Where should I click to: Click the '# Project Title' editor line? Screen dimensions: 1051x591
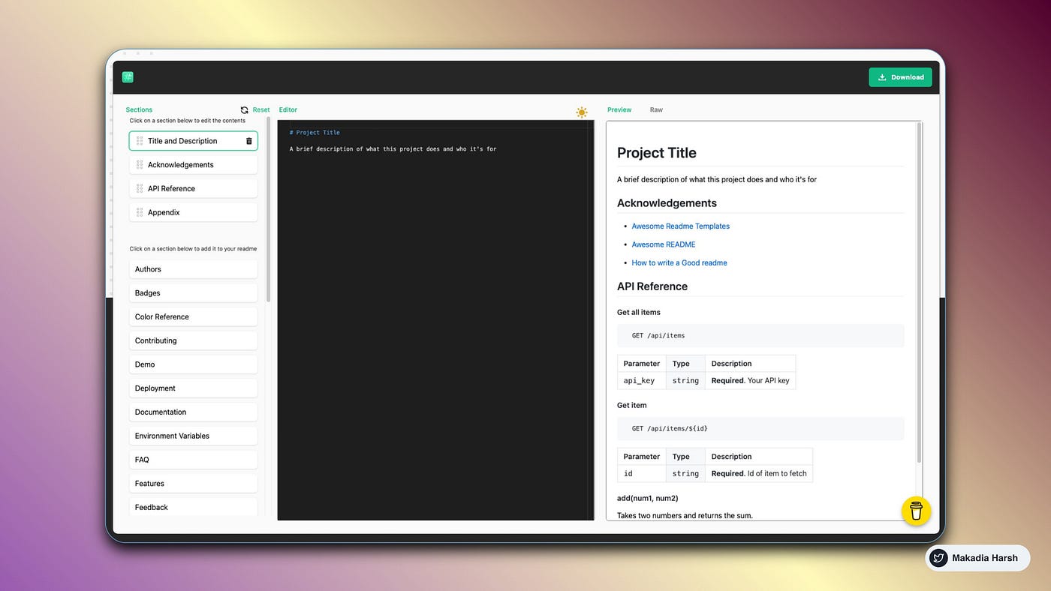315,133
